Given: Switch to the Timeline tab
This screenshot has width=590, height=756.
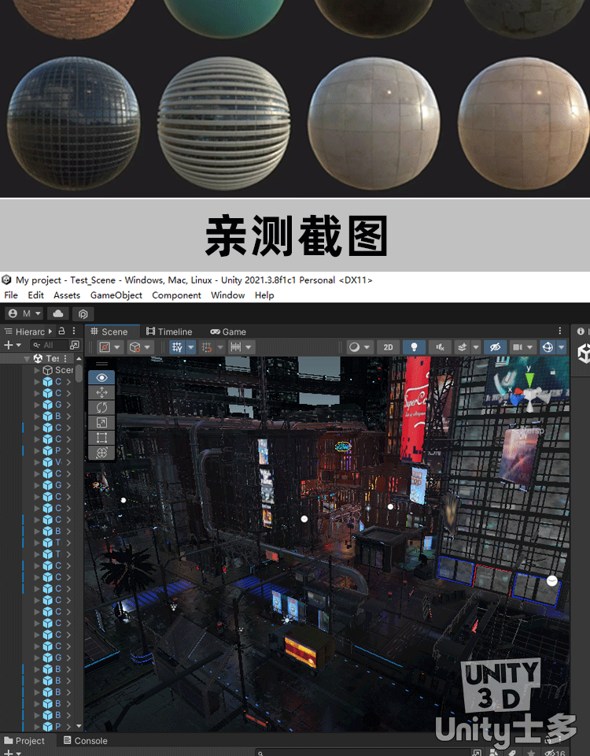Looking at the screenshot, I should click(x=169, y=332).
